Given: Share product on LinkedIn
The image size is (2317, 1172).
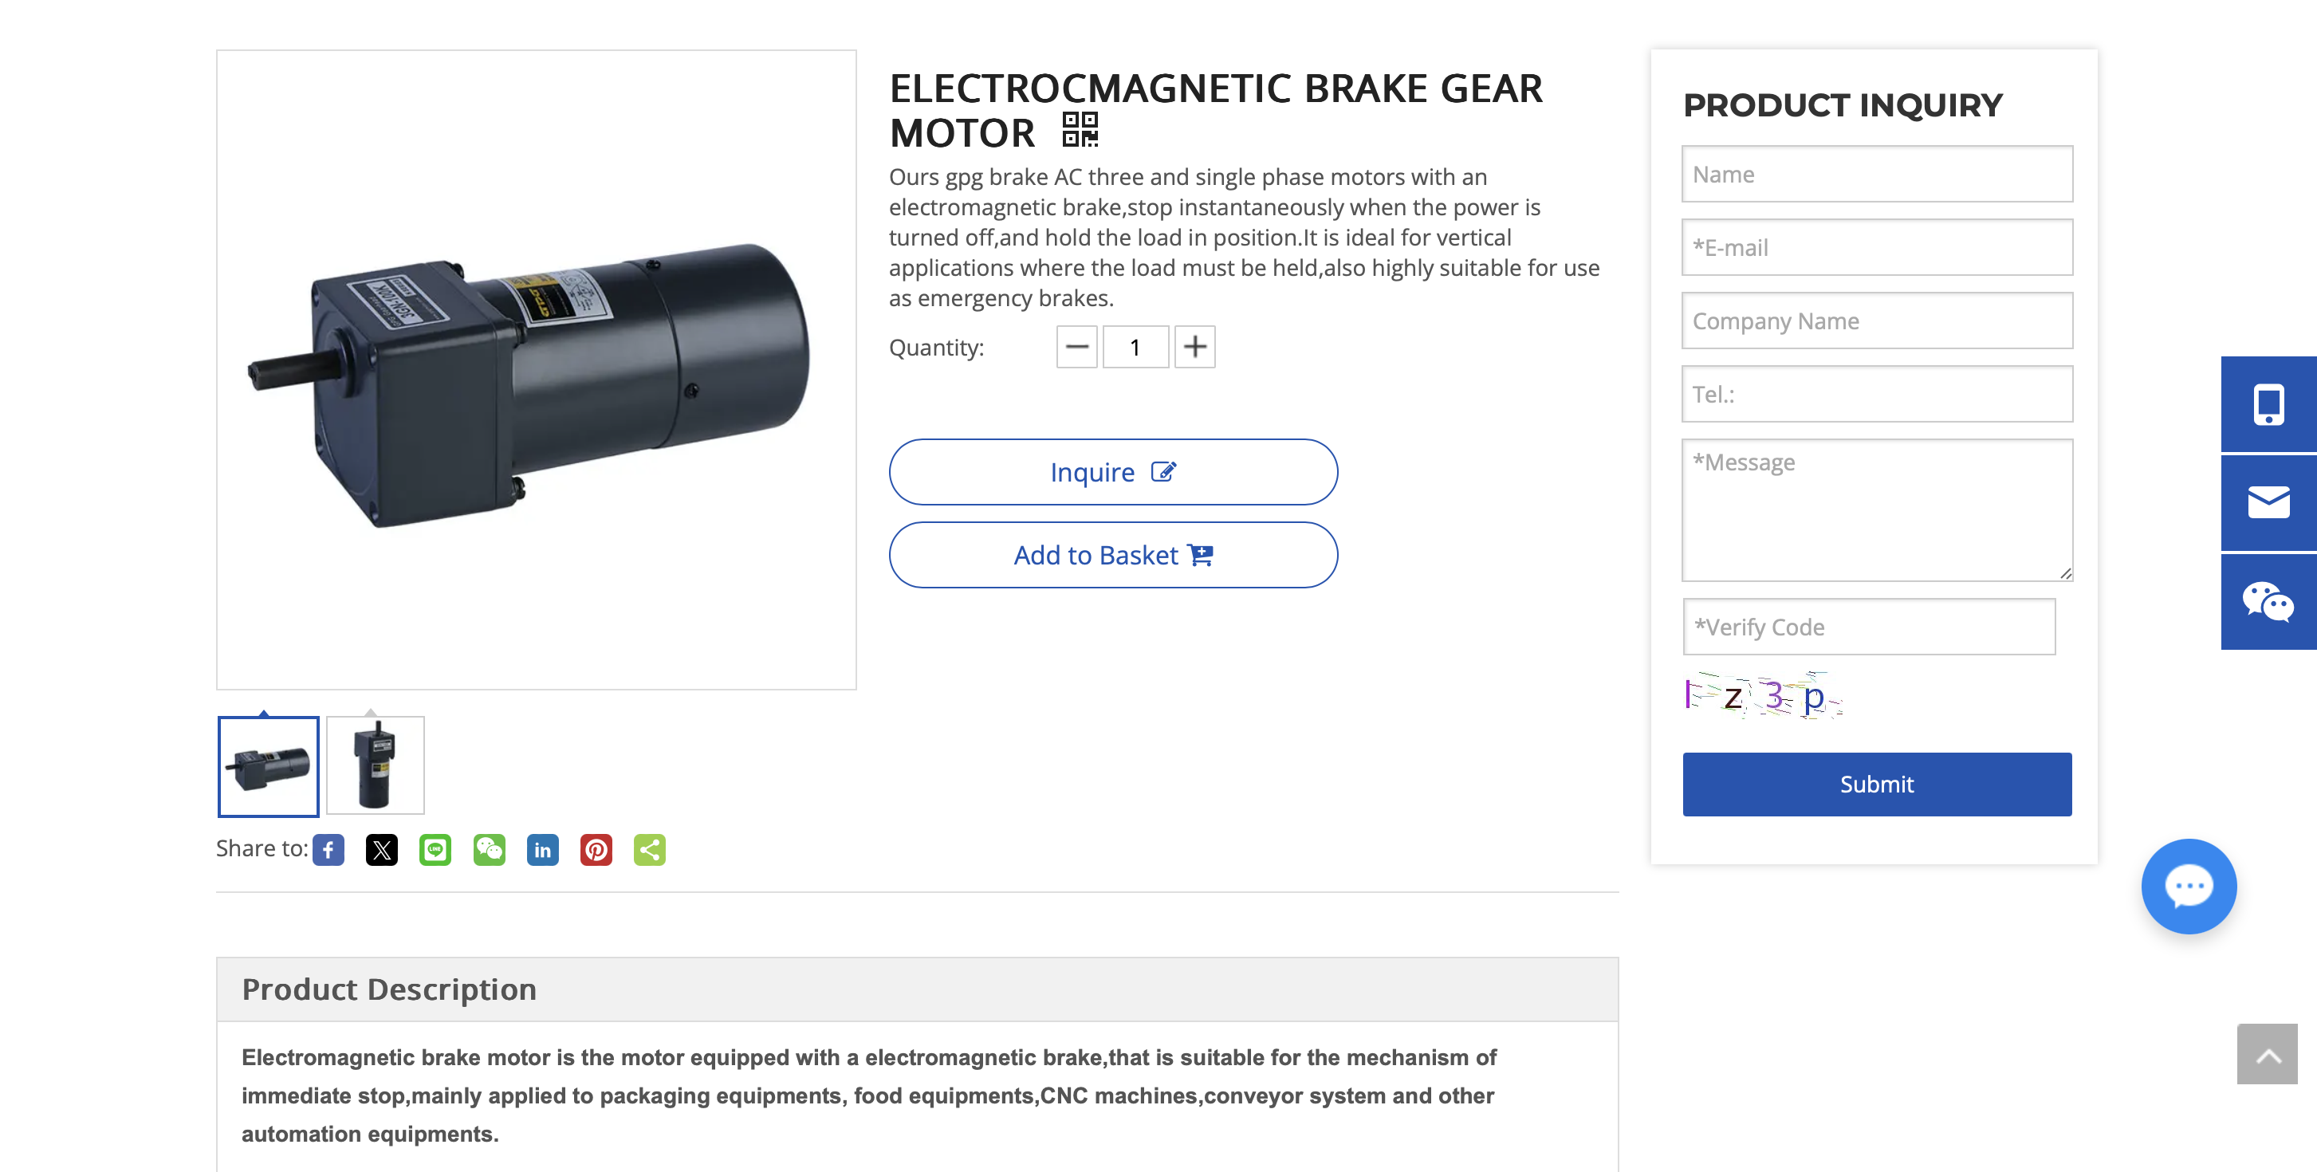Looking at the screenshot, I should [542, 850].
